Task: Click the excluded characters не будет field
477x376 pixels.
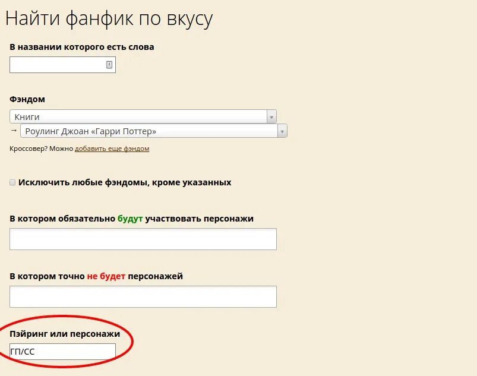Action: [x=143, y=296]
